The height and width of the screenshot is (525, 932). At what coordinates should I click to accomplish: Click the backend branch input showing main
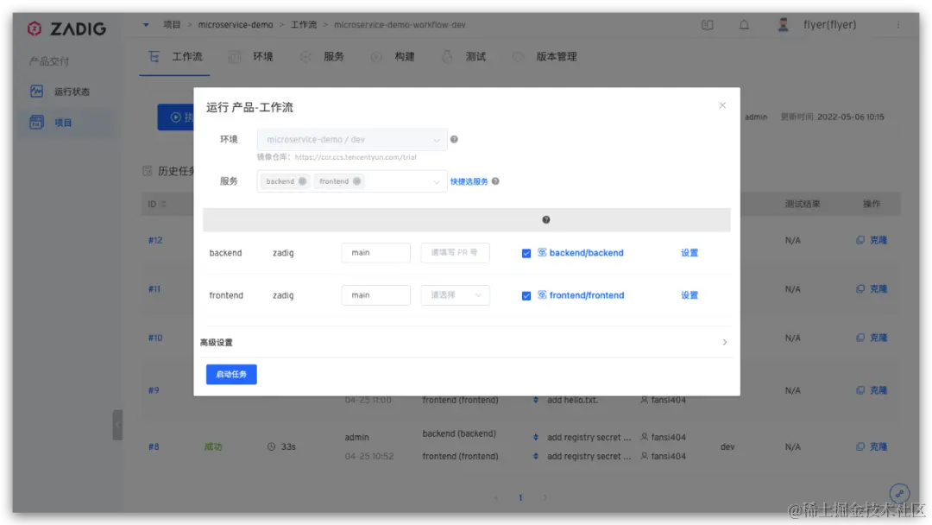pyautogui.click(x=375, y=253)
